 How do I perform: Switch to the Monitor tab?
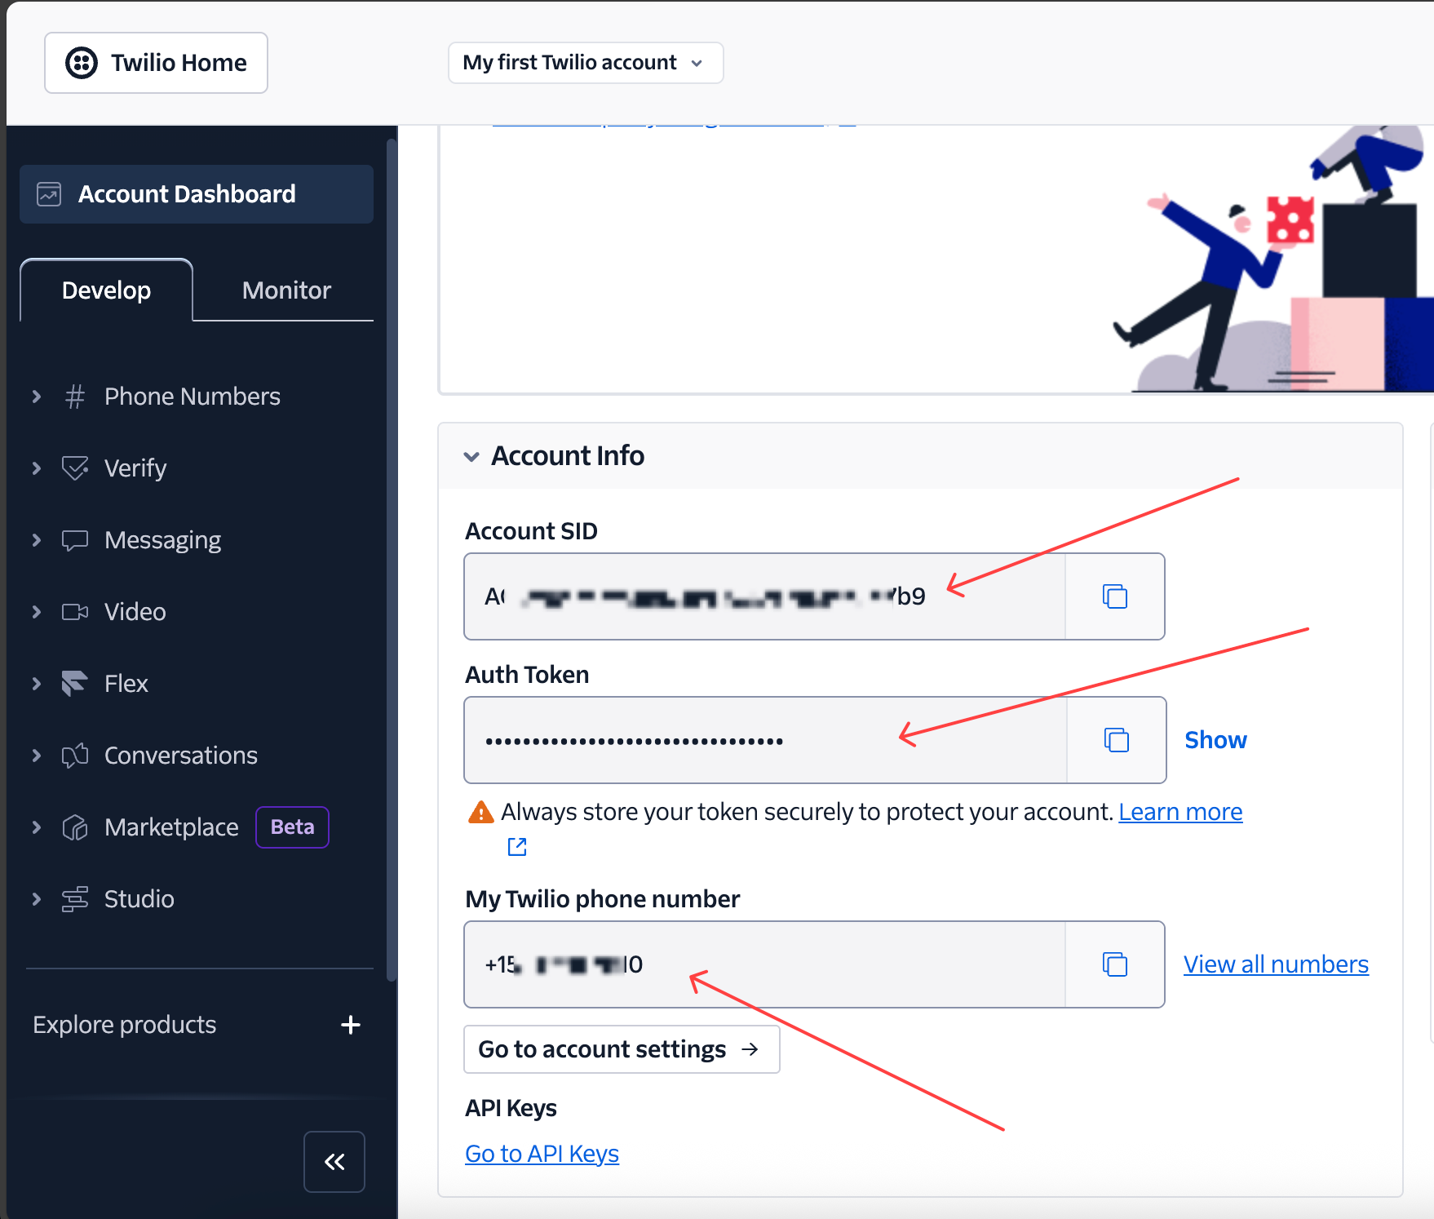pyautogui.click(x=286, y=290)
